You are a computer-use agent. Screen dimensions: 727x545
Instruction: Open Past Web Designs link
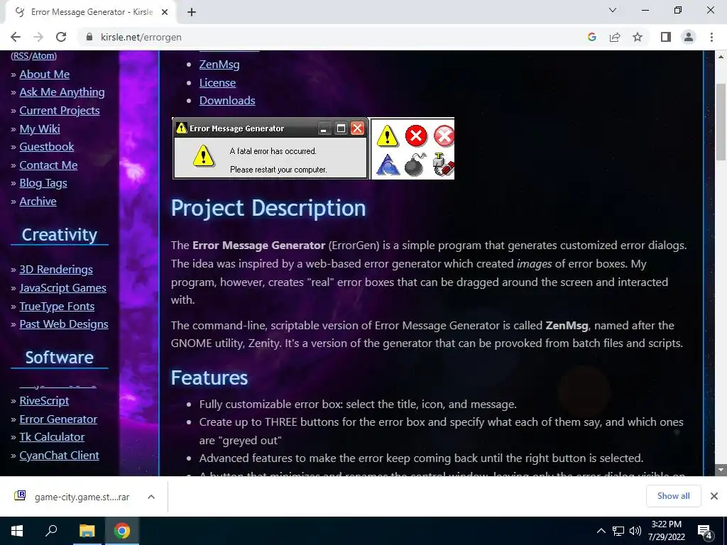pyautogui.click(x=64, y=324)
